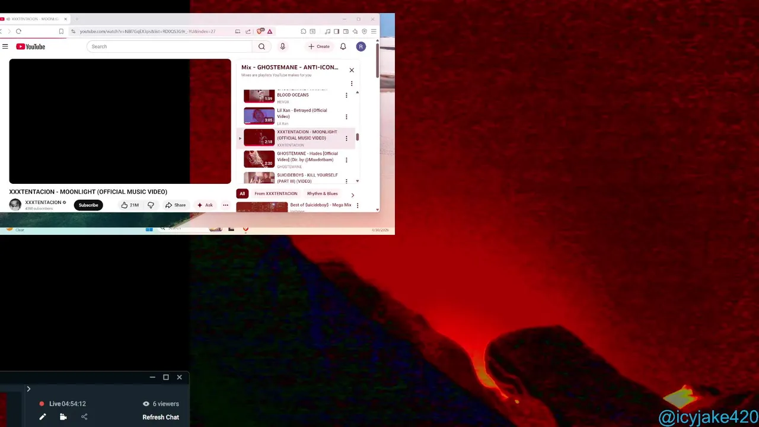Go to the YouTube home logo
The height and width of the screenshot is (427, 759).
31,46
